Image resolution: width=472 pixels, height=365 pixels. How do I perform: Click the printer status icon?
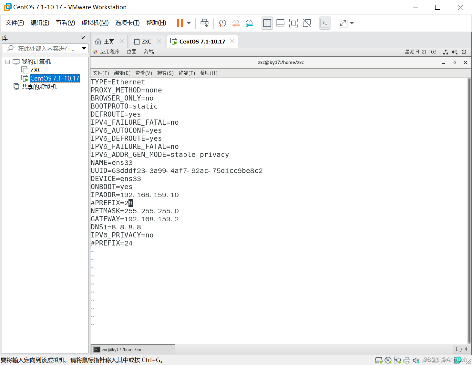(407, 360)
